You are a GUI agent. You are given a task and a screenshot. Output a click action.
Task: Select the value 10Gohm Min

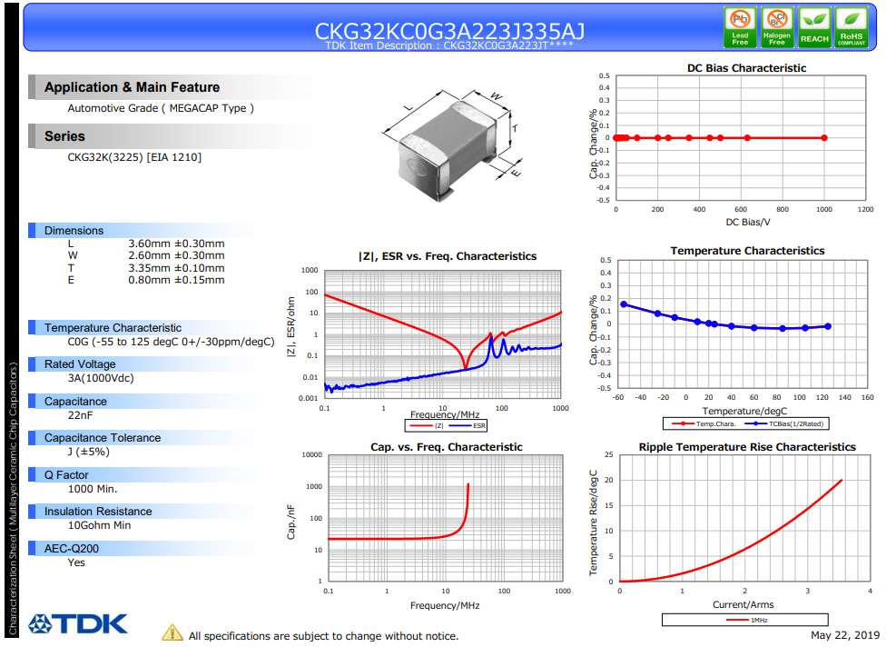pyautogui.click(x=99, y=525)
